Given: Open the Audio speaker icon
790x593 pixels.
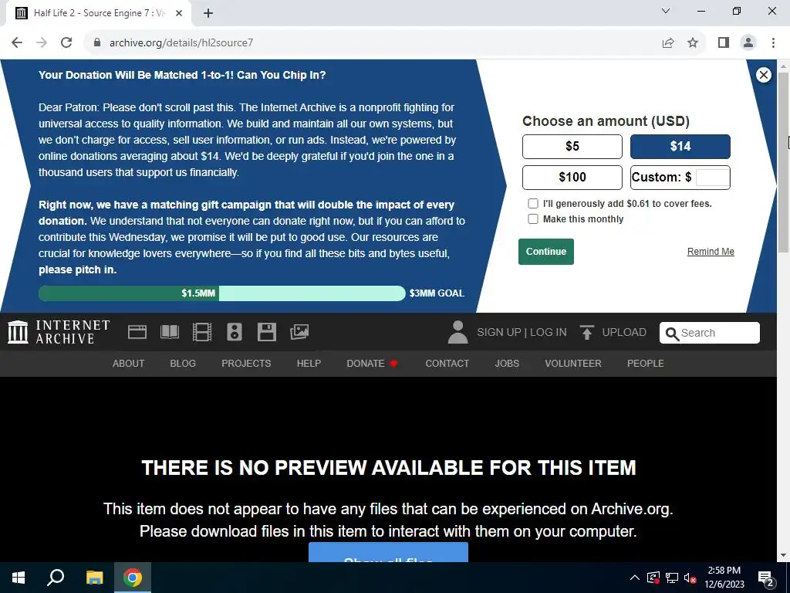Looking at the screenshot, I should (x=235, y=332).
